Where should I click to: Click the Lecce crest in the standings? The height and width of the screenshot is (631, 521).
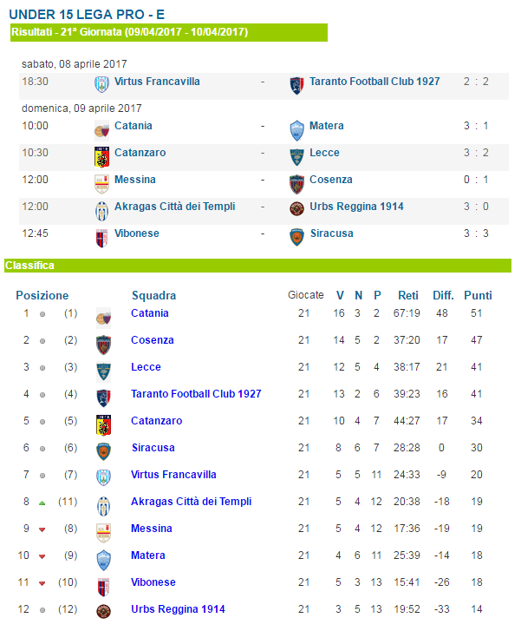click(103, 371)
